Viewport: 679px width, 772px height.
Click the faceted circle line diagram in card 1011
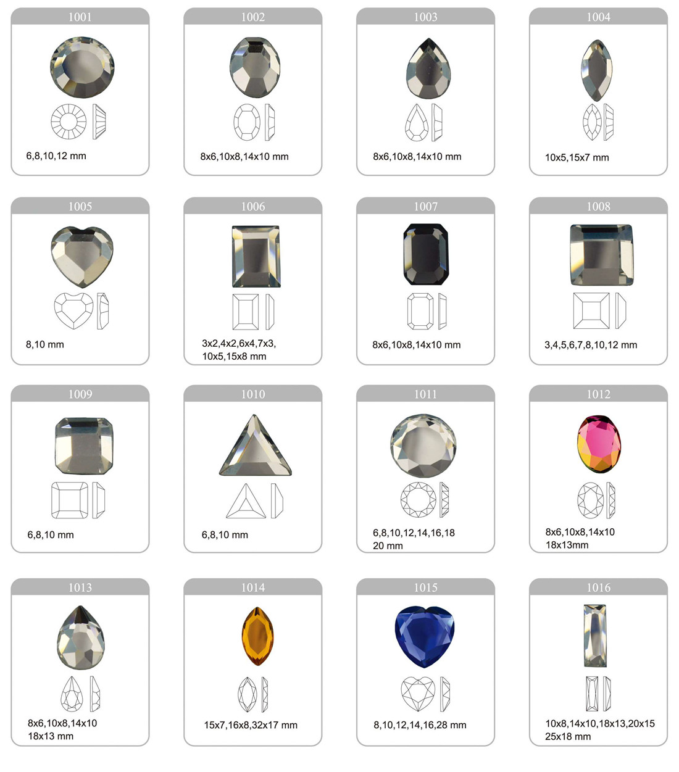point(418,500)
